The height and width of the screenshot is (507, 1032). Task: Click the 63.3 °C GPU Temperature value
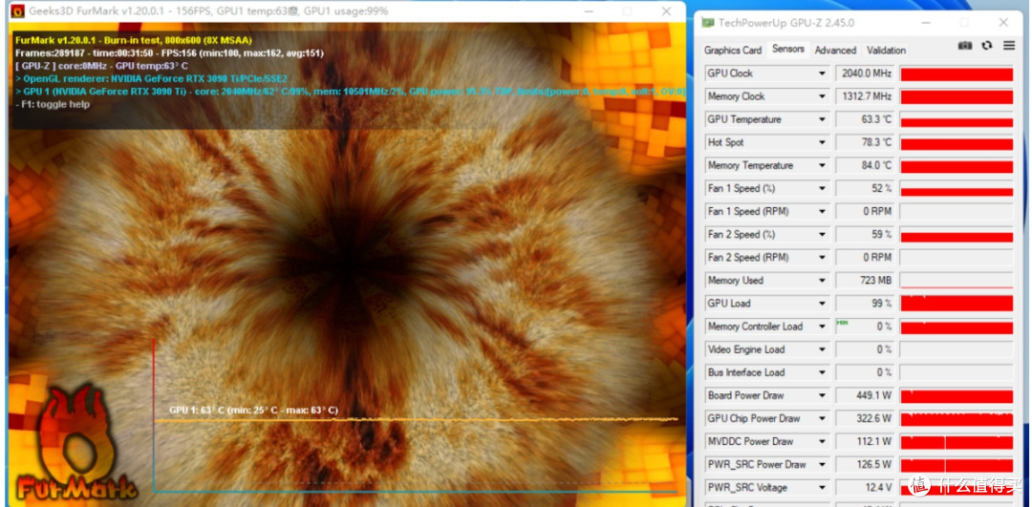pos(865,119)
